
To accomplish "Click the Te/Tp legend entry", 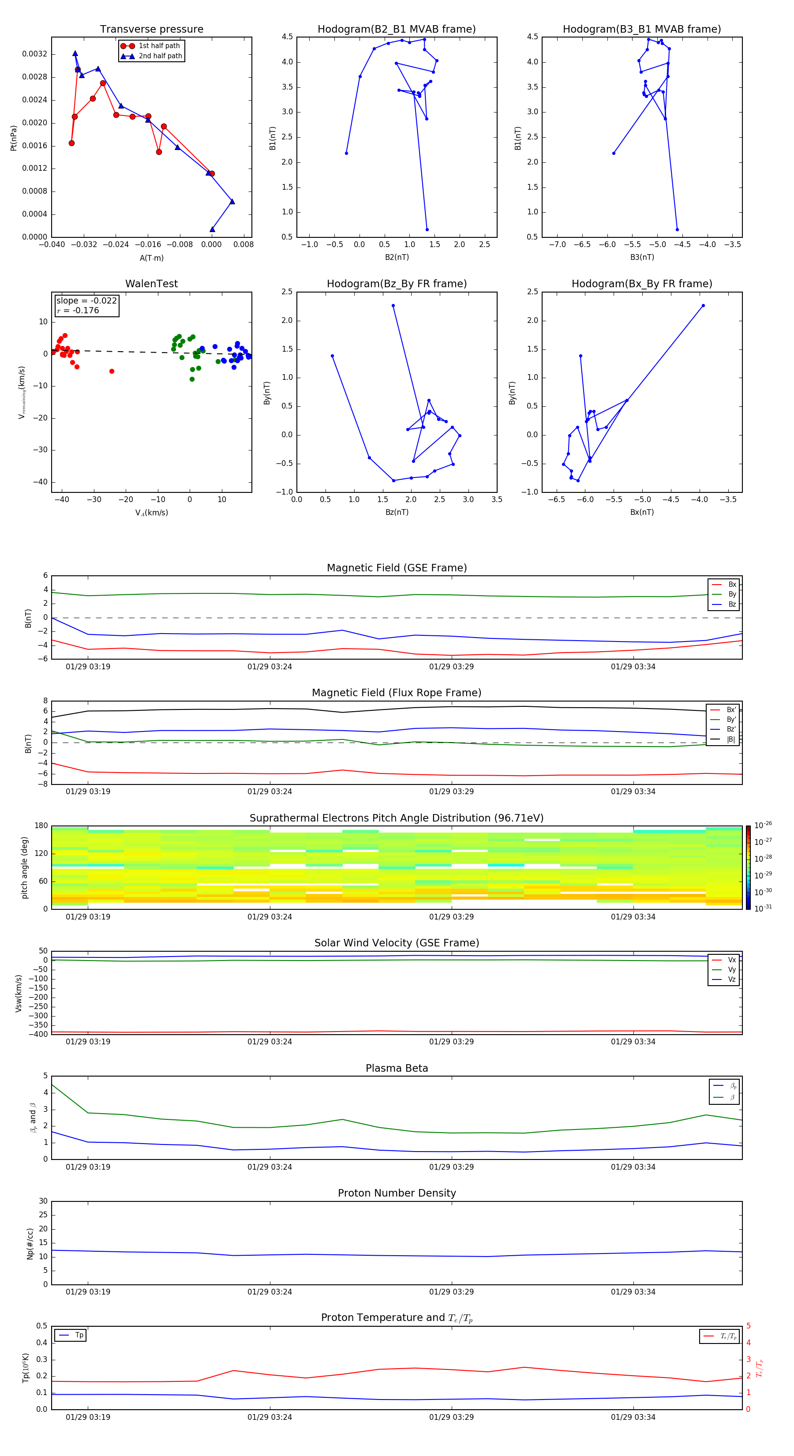I will (x=720, y=1336).
